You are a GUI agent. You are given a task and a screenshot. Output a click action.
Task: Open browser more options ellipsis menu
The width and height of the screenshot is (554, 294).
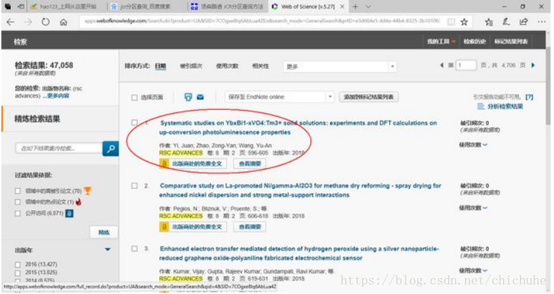542,22
